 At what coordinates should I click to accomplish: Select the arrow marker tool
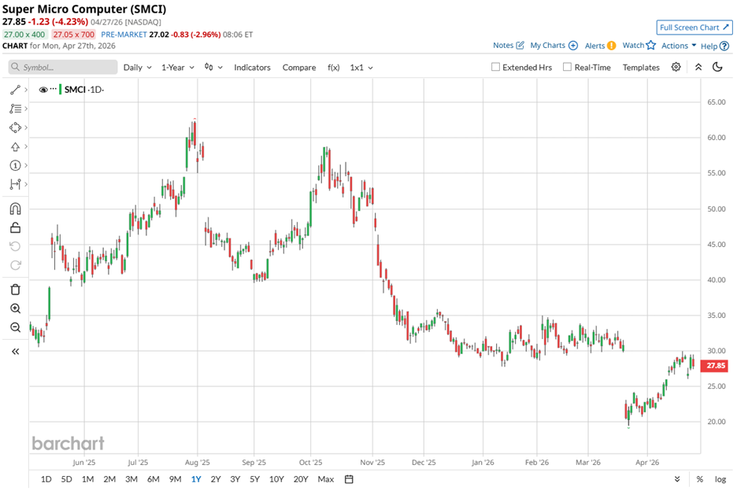(15, 146)
